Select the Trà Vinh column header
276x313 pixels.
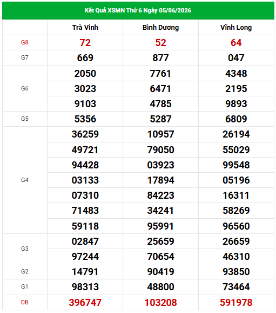[x=85, y=28]
